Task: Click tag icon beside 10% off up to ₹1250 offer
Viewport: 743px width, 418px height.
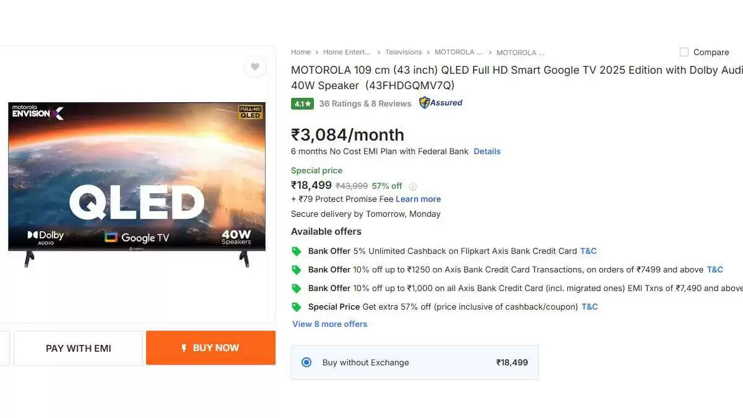Action: coord(297,270)
